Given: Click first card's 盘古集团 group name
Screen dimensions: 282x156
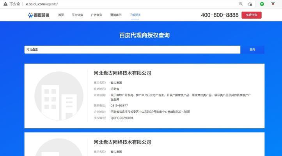Looking at the screenshot, I should [x=116, y=83].
